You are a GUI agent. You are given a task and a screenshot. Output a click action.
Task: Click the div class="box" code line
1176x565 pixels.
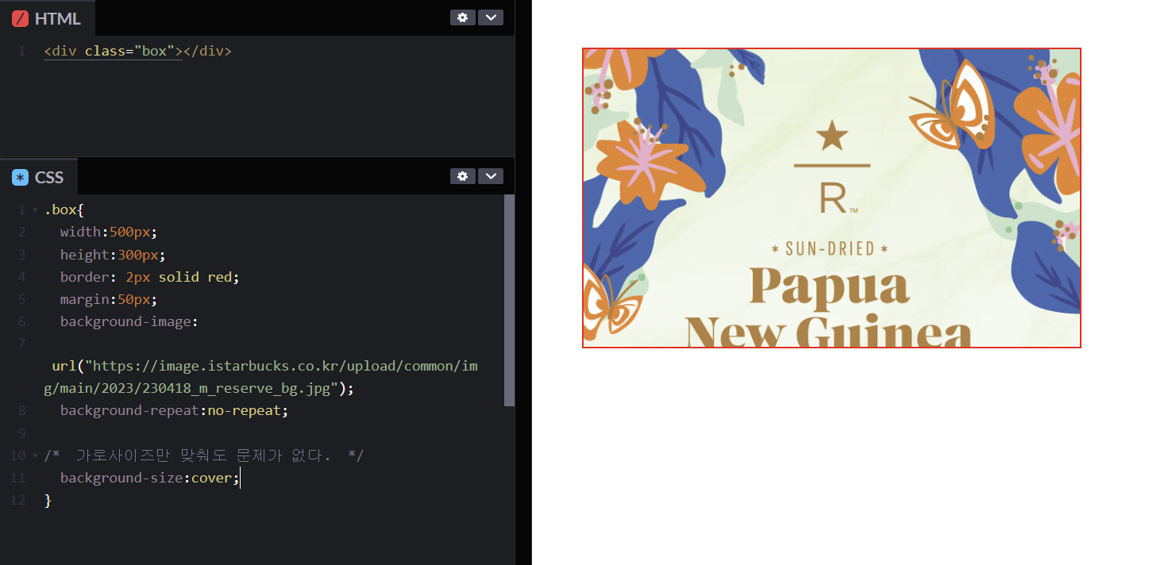point(137,51)
